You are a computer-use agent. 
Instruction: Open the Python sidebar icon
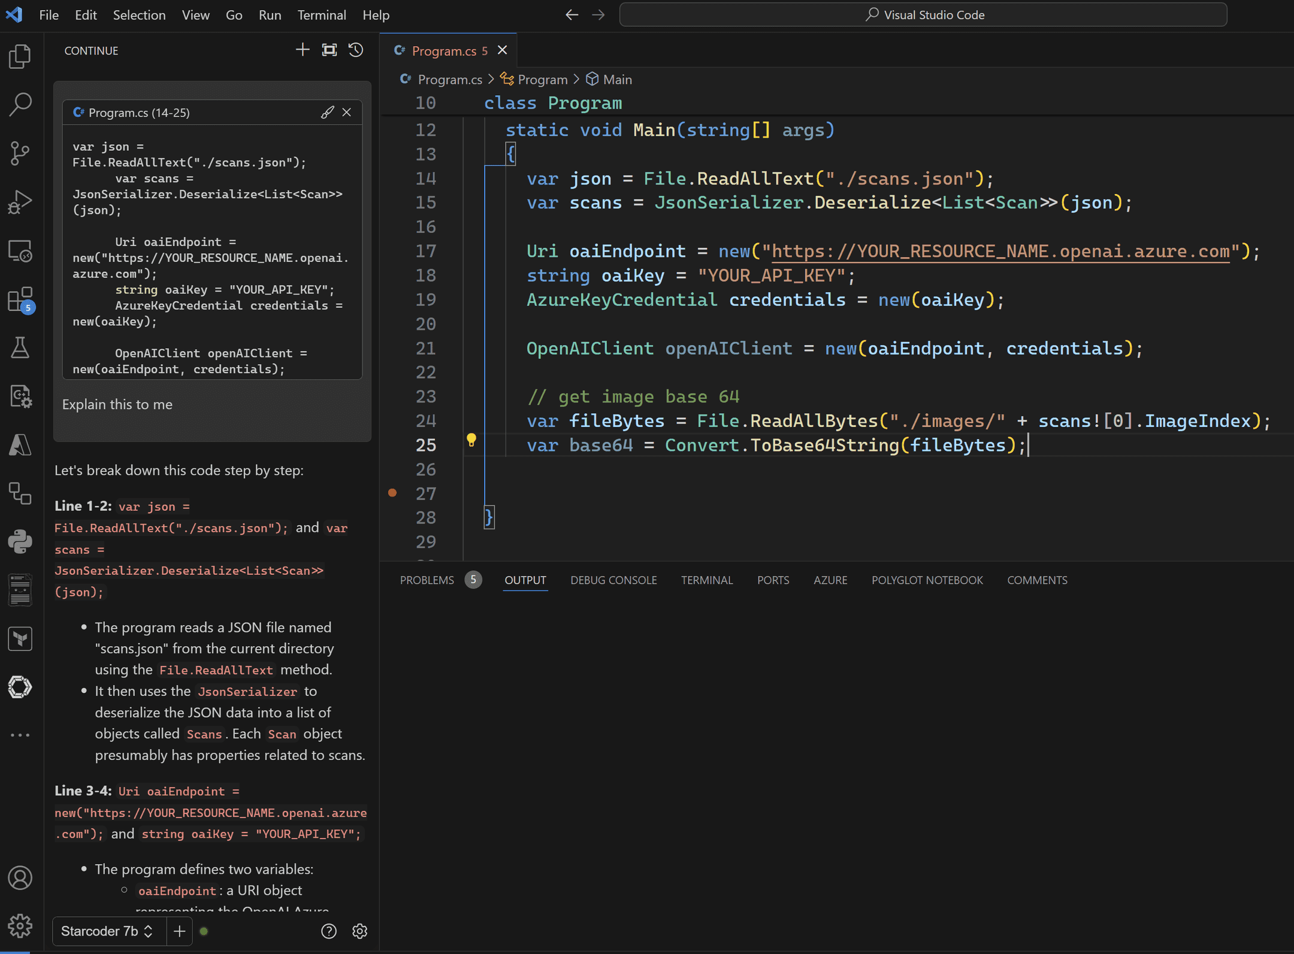point(20,541)
